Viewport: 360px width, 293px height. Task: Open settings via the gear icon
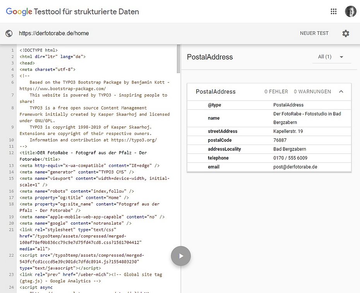click(x=346, y=33)
